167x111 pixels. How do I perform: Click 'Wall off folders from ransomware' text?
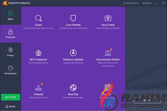(108, 64)
